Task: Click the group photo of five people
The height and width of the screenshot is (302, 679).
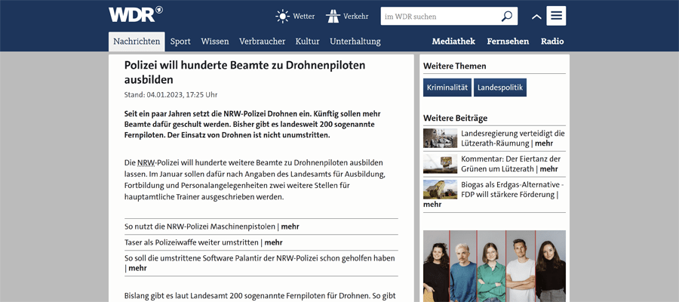Action: coord(494,266)
